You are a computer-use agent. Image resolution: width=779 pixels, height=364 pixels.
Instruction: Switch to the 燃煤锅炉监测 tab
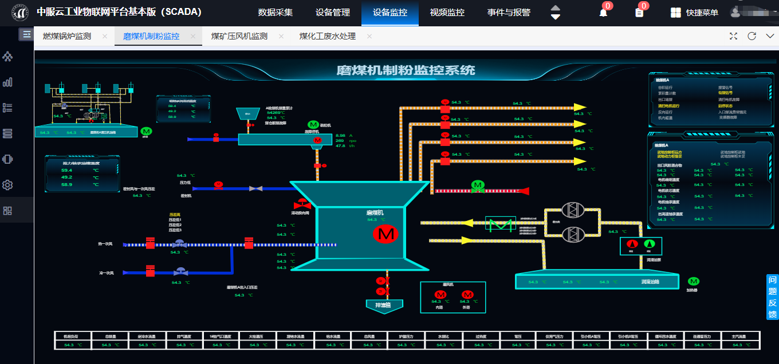pyautogui.click(x=67, y=36)
